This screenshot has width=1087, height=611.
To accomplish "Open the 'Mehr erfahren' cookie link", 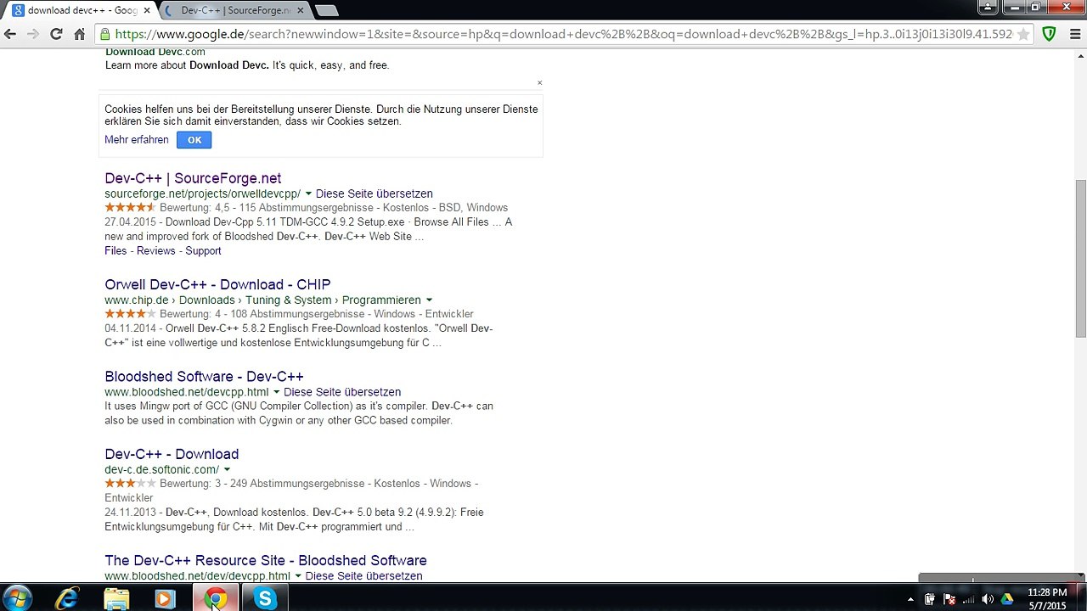I will [136, 140].
